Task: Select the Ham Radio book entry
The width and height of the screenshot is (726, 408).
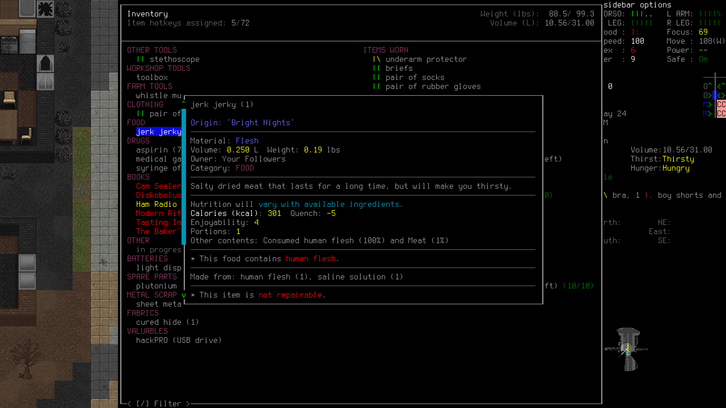Action: point(156,204)
